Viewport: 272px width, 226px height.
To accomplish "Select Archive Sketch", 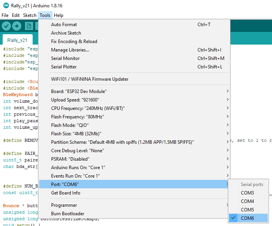I will [134, 33].
